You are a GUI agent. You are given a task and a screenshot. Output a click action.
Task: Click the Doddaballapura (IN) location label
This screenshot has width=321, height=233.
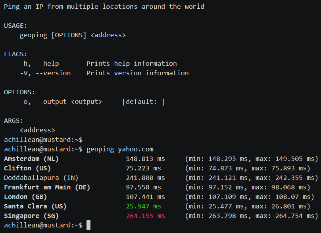(41, 178)
